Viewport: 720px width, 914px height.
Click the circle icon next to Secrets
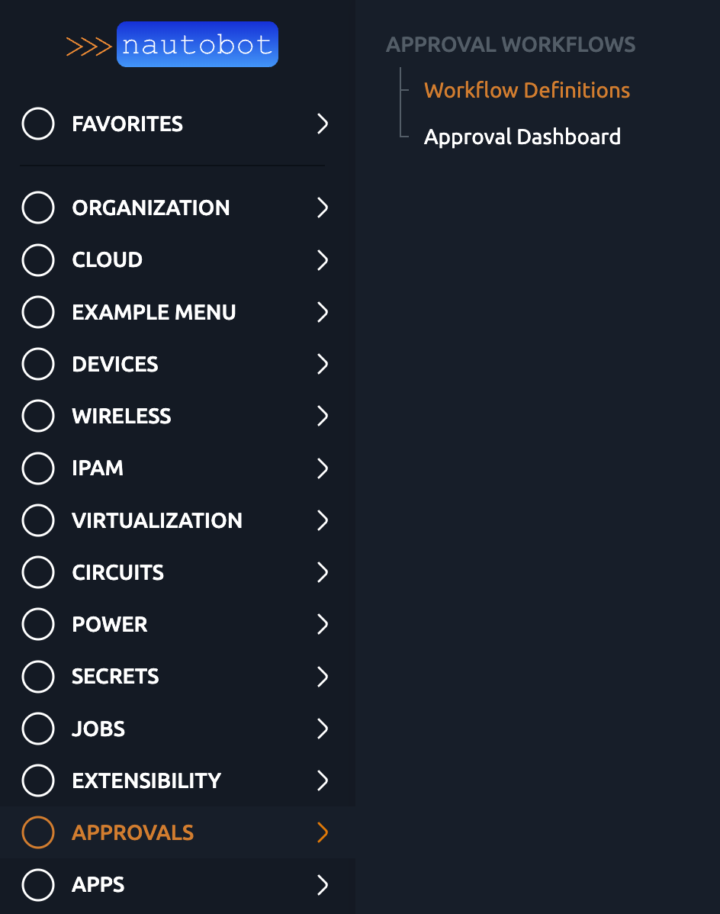coord(38,676)
